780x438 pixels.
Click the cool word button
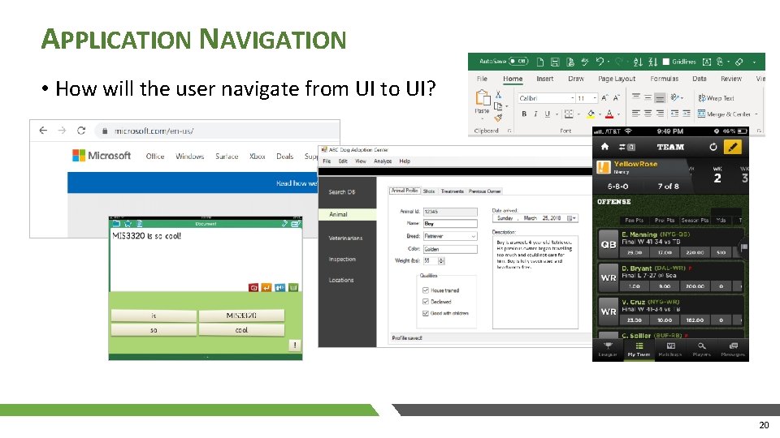point(242,330)
